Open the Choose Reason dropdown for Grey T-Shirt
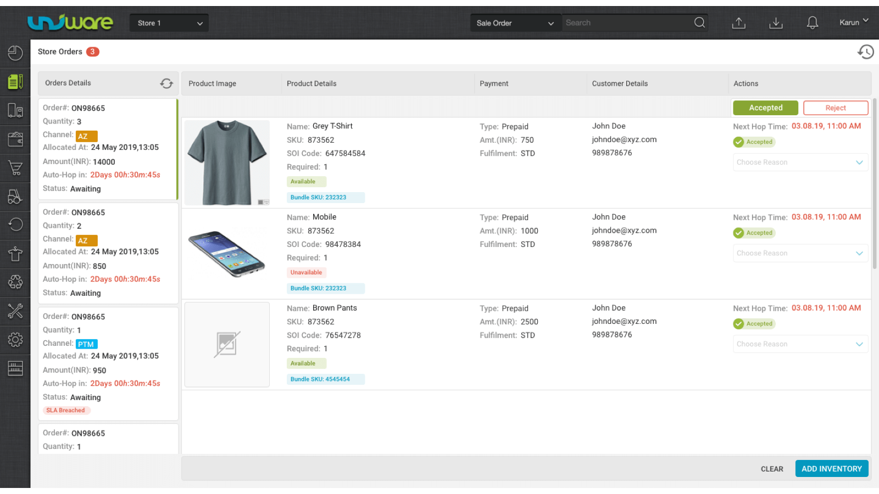Viewport: 879px width, 494px height. tap(800, 162)
